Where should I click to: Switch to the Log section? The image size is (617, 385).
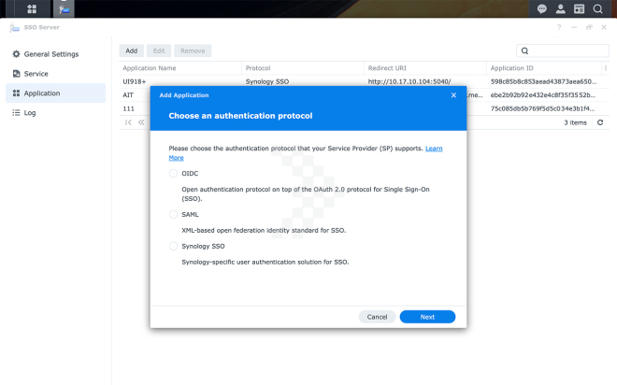click(30, 112)
